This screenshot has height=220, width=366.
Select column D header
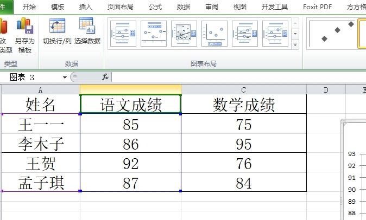[326, 90]
